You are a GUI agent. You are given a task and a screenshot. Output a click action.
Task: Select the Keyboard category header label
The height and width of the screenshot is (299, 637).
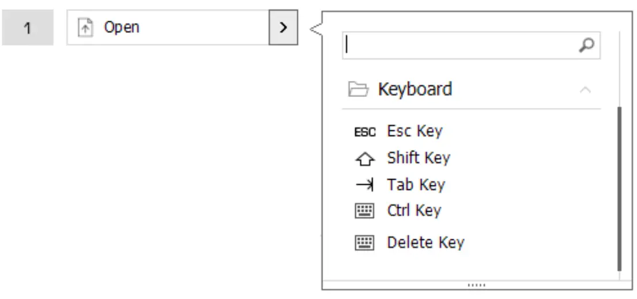click(415, 90)
